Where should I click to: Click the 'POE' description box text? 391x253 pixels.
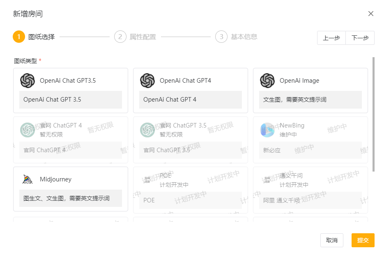click(x=149, y=200)
